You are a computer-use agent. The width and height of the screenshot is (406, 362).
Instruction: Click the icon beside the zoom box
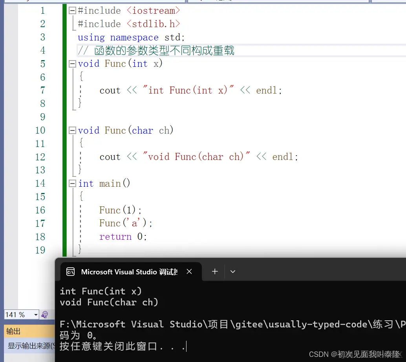click(x=44, y=315)
